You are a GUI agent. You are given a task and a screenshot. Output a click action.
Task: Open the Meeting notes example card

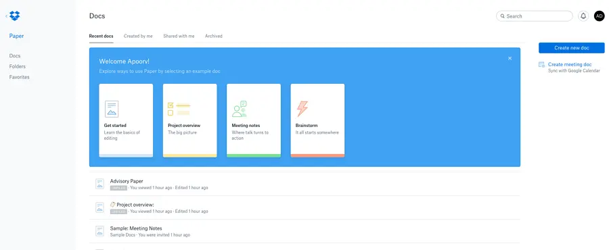point(254,120)
